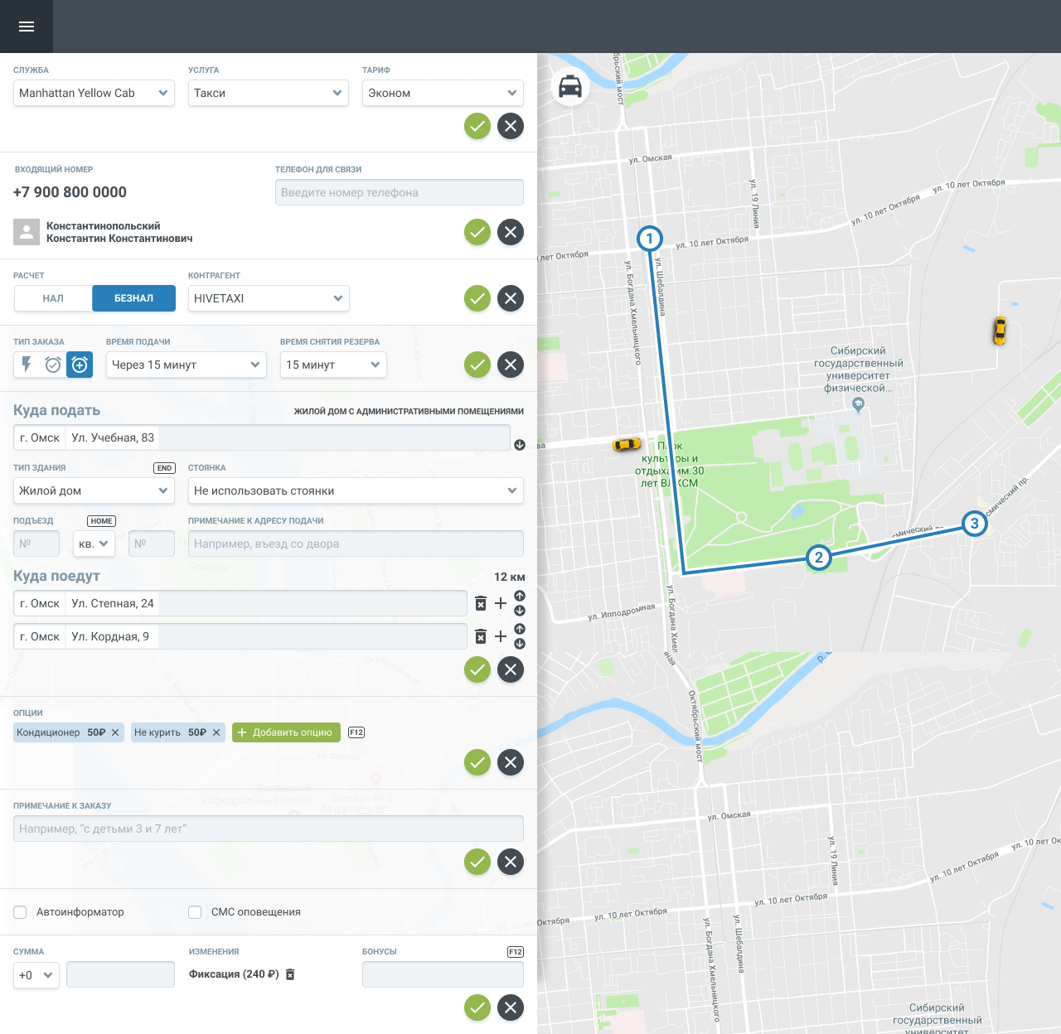Viewport: 1061px width, 1034px height.
Task: Click the Добавить опцию button
Action: [x=286, y=732]
